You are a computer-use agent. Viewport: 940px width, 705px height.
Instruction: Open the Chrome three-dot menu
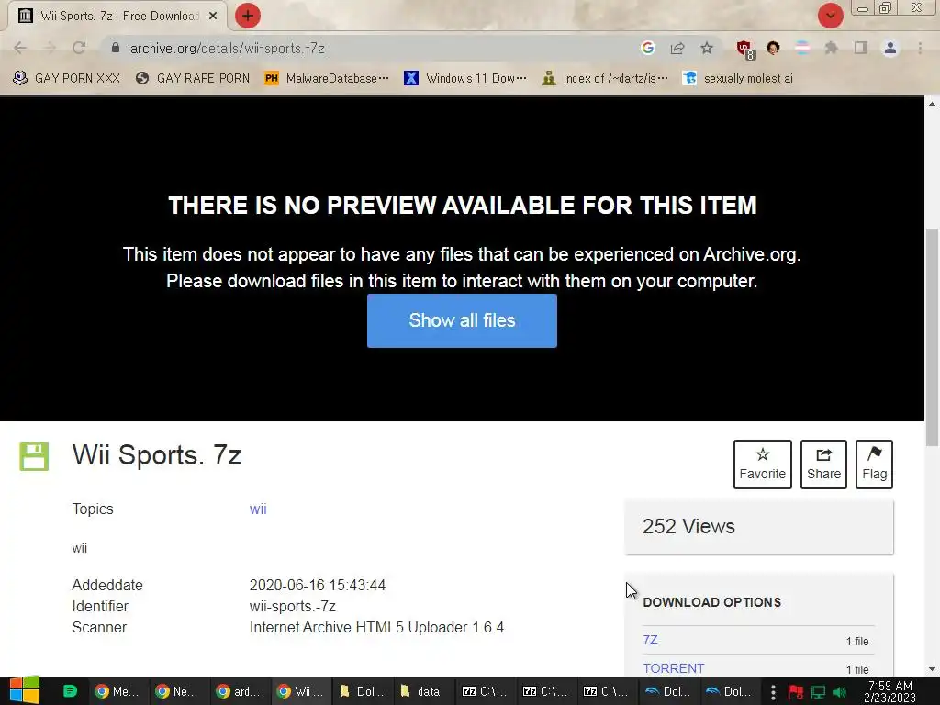(x=920, y=48)
